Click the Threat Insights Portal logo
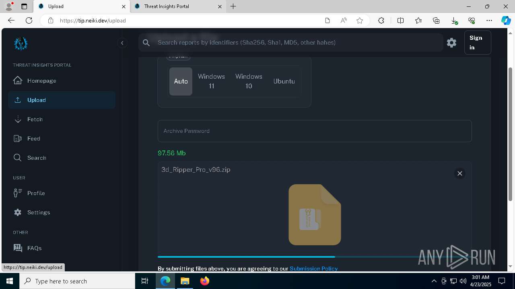This screenshot has width=515, height=289. pos(21,44)
